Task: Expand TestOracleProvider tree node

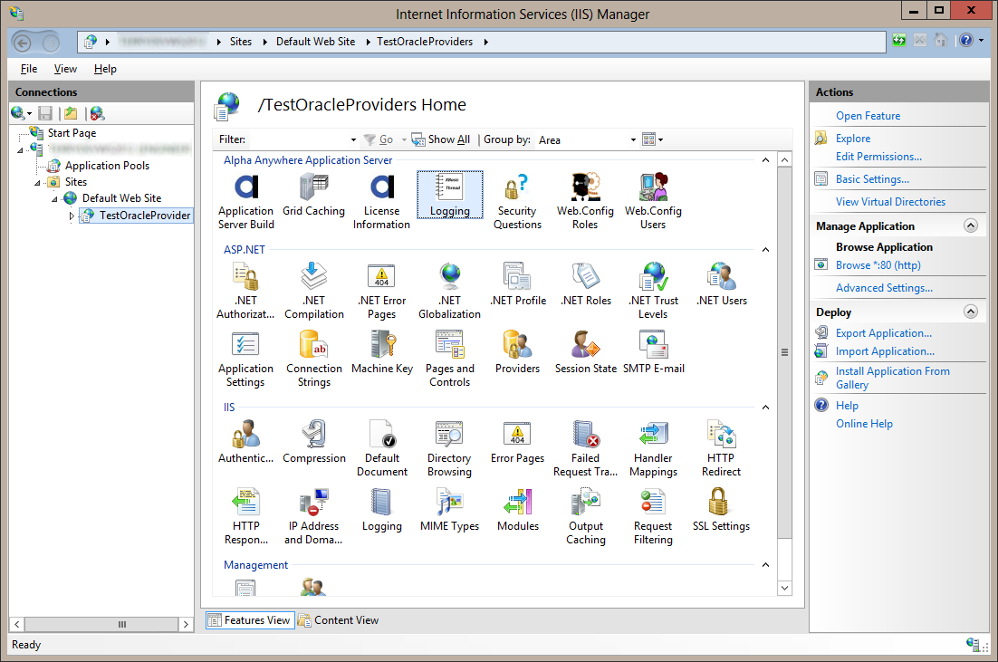Action: tap(72, 216)
